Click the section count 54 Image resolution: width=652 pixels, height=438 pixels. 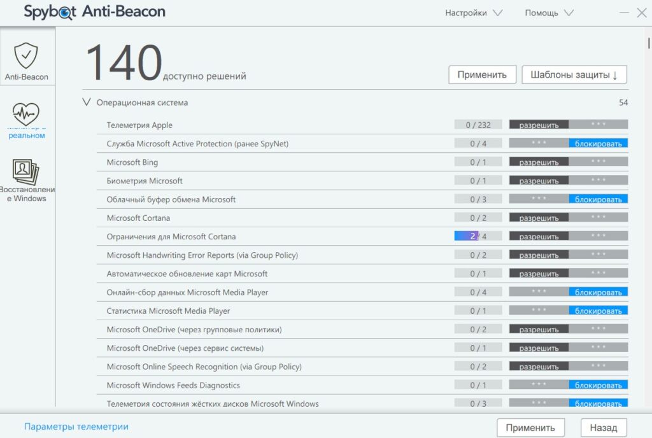(623, 102)
